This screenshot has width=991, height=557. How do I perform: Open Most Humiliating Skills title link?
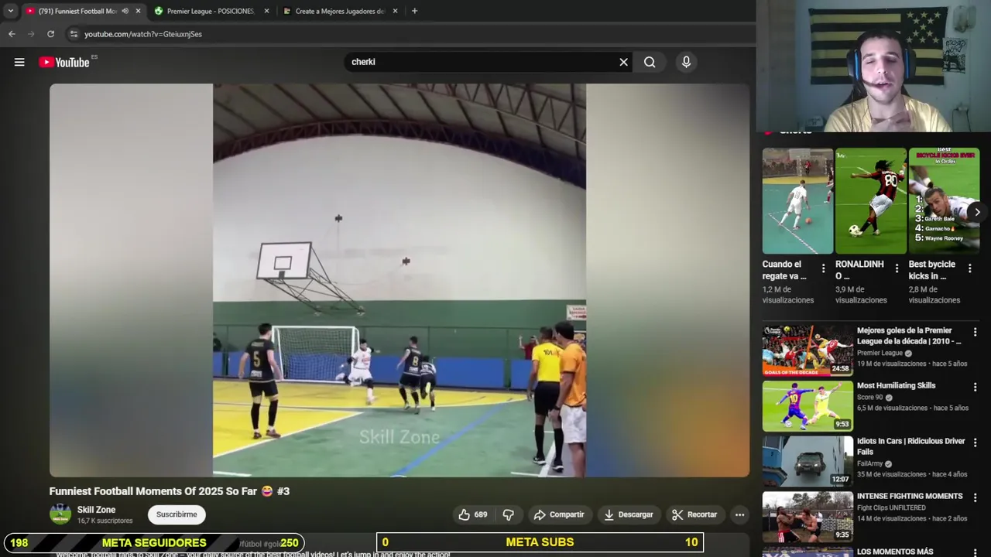[x=896, y=385]
